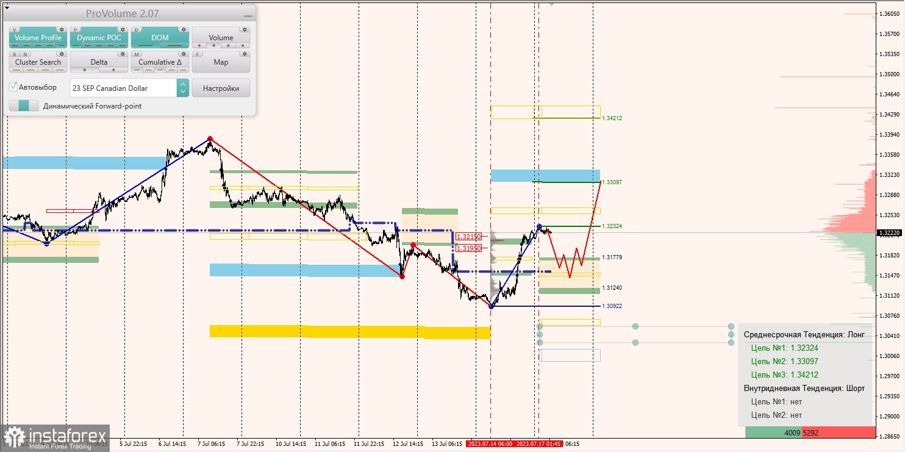Minimize the ProVolume 2.07 panel
The width and height of the screenshot is (905, 452).
pyautogui.click(x=247, y=15)
